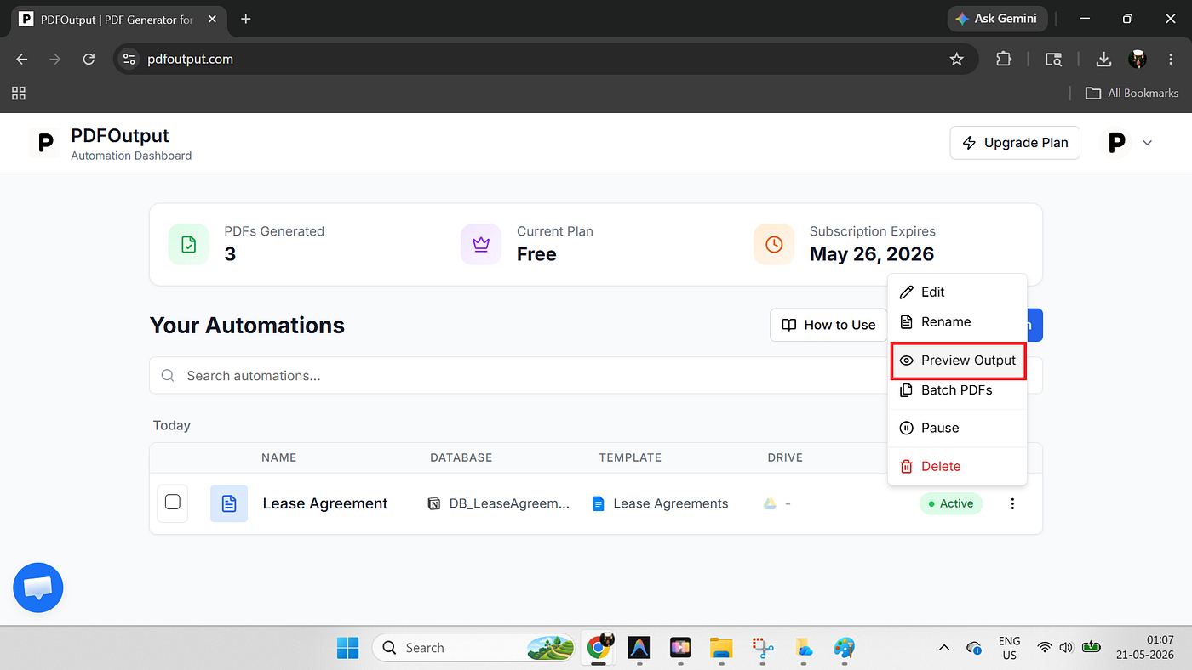This screenshot has height=670, width=1192.
Task: Open the Paint icon in the taskbar
Action: click(844, 648)
